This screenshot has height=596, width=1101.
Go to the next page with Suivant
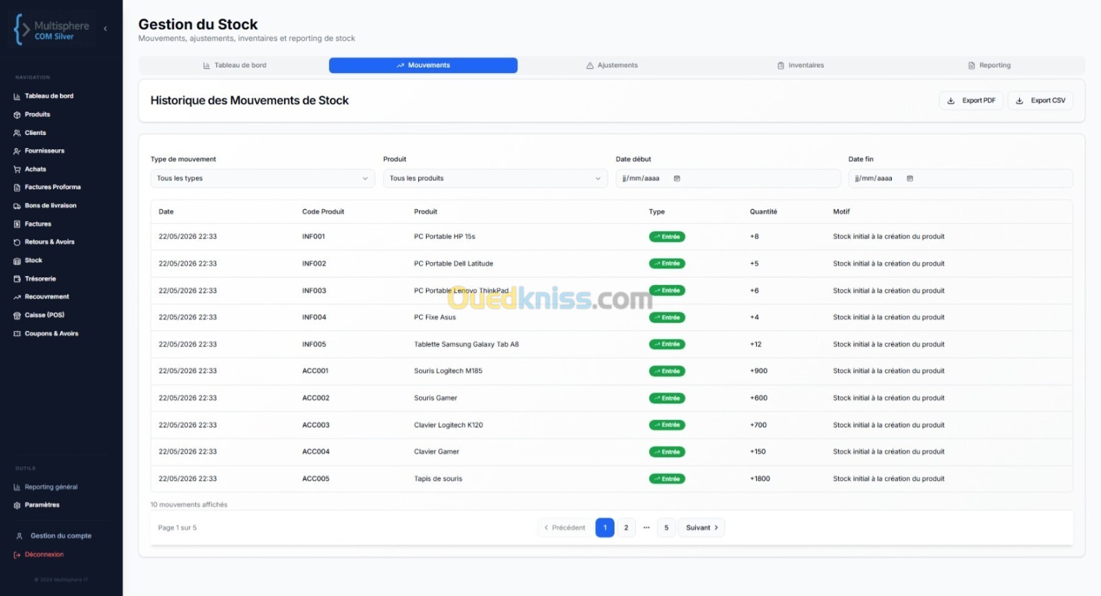[x=702, y=528]
